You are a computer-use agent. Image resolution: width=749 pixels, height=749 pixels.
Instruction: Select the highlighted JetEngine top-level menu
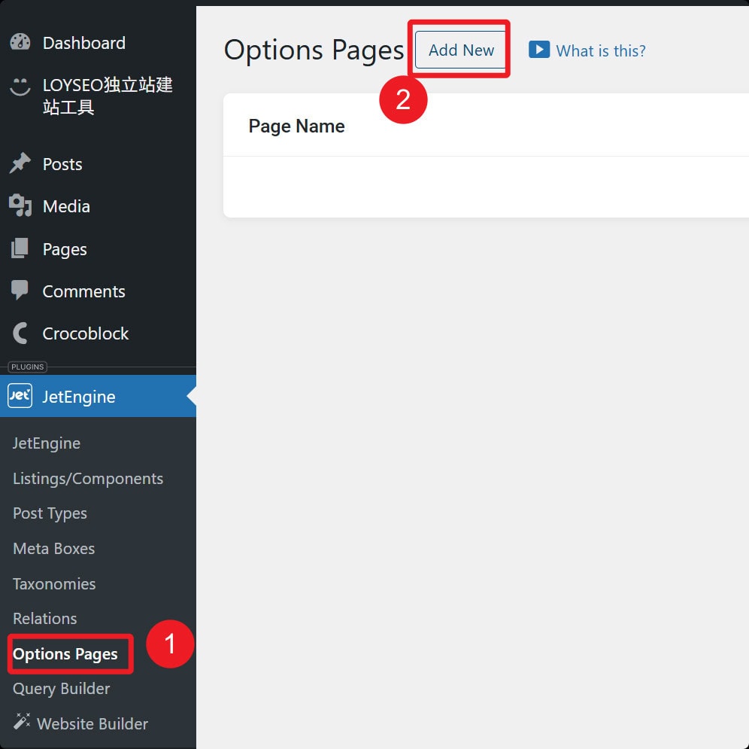tap(98, 396)
